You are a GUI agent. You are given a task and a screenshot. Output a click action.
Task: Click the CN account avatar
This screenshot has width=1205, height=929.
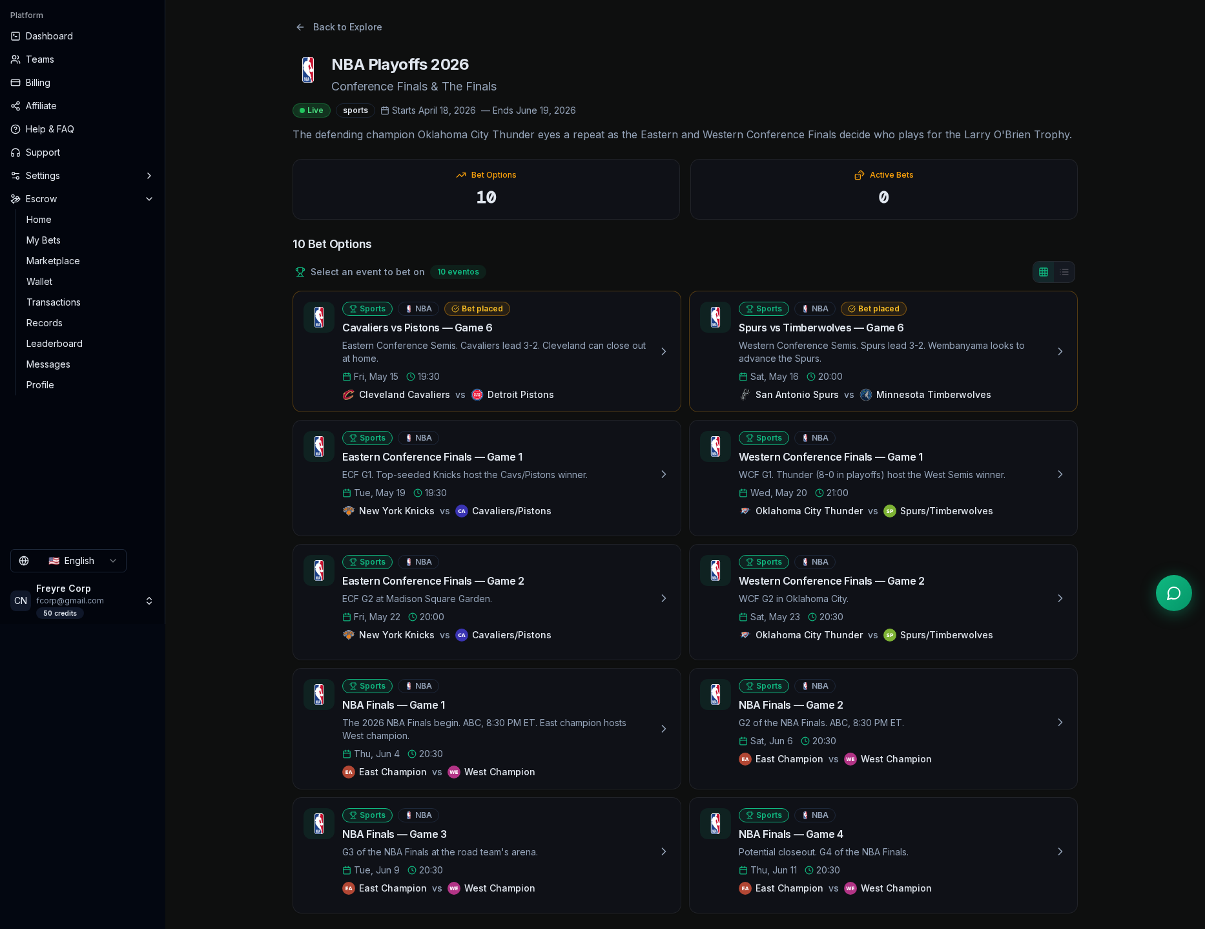point(21,601)
